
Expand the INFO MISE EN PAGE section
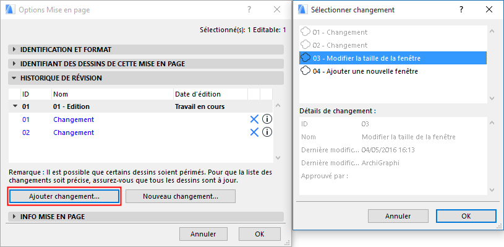coord(146,217)
